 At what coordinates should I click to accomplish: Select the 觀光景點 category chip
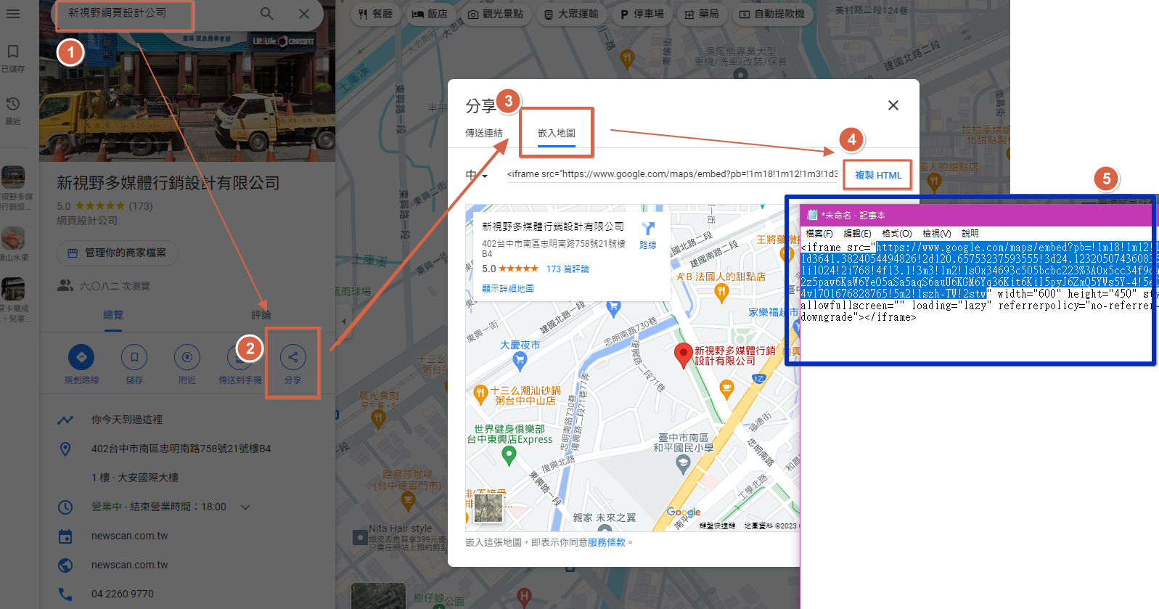point(496,14)
